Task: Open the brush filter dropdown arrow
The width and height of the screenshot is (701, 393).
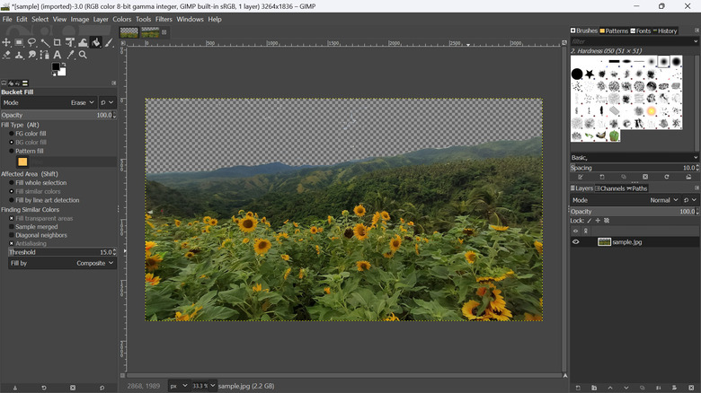Action: (x=696, y=41)
